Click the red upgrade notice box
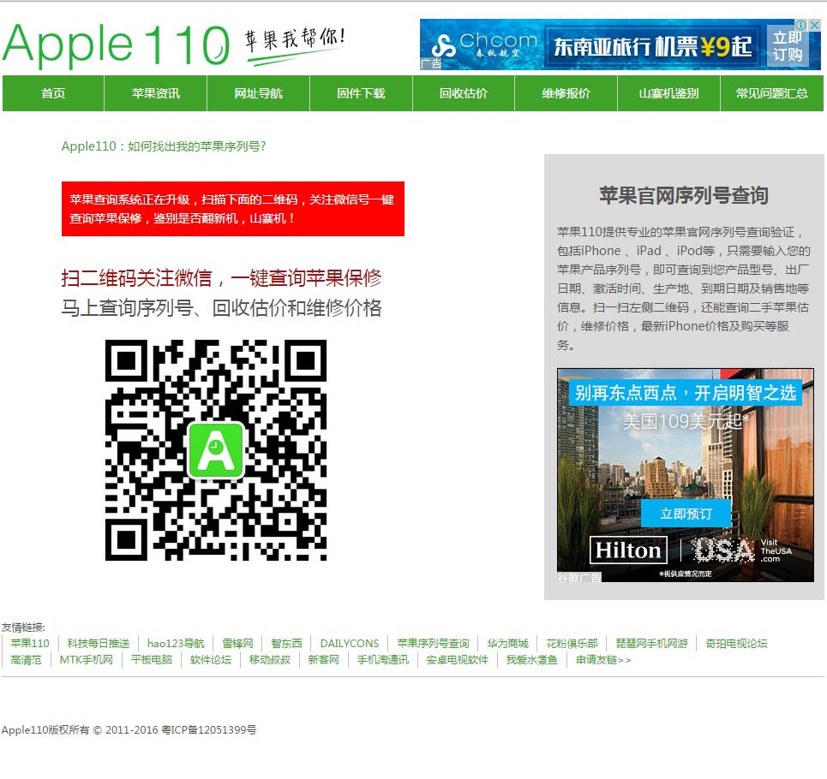Screen dimensions: 827x779 pyautogui.click(x=232, y=209)
